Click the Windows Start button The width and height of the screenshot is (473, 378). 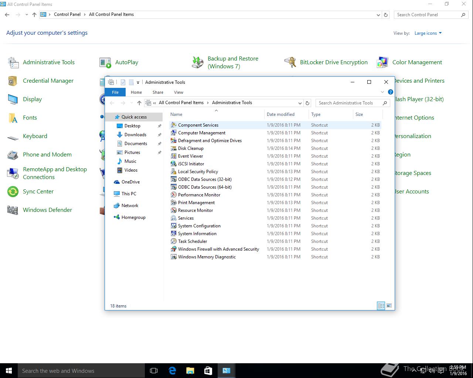click(9, 371)
